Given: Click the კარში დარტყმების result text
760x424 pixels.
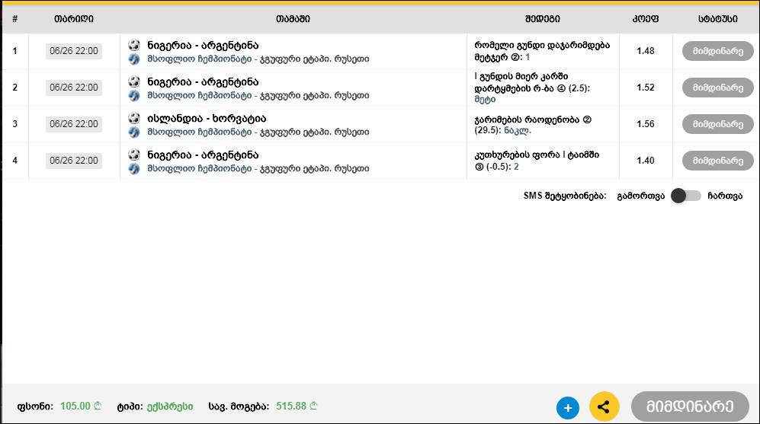Looking at the screenshot, I should (532, 88).
